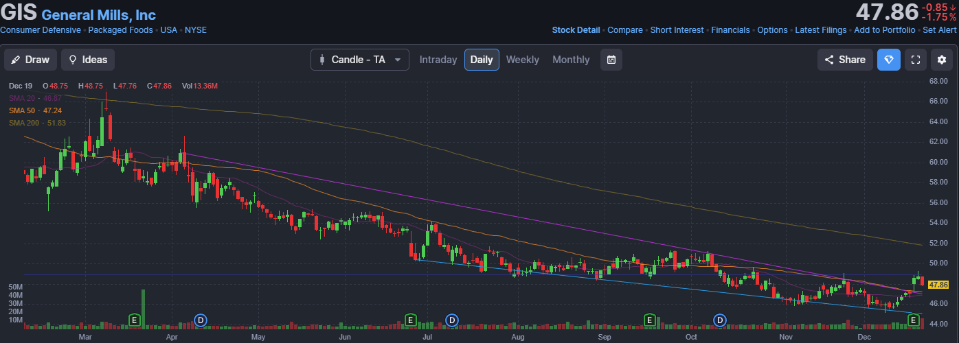Open the Financials link
The width and height of the screenshot is (959, 343).
point(730,30)
